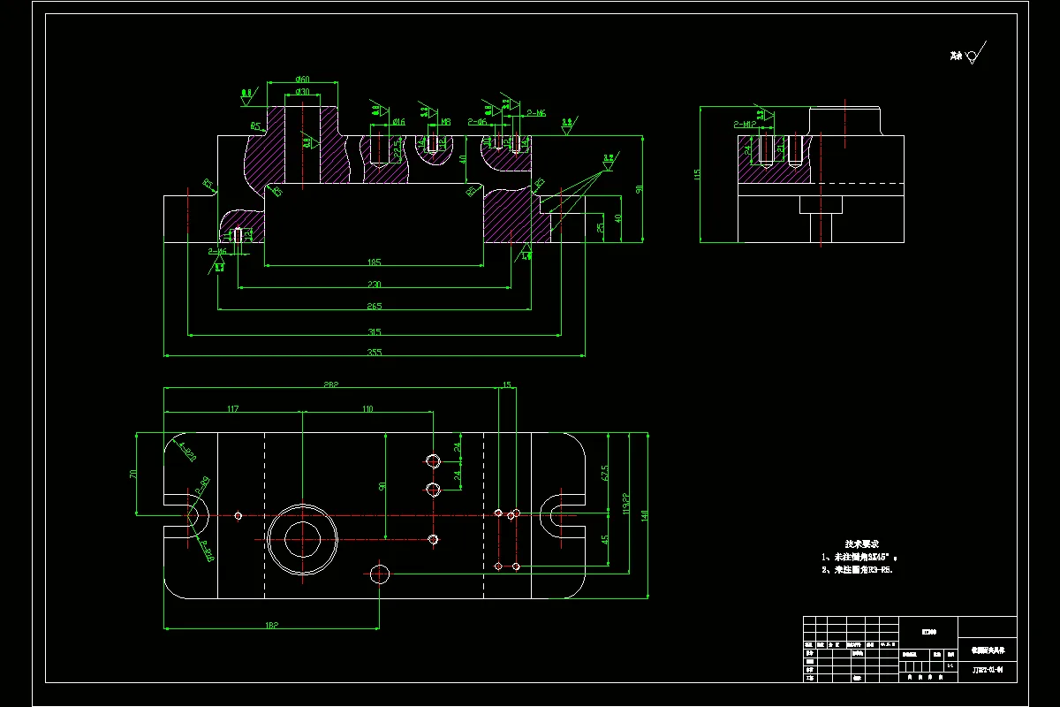The image size is (1060, 707).
Task: Select the 265 length dimension
Action: tap(375, 306)
